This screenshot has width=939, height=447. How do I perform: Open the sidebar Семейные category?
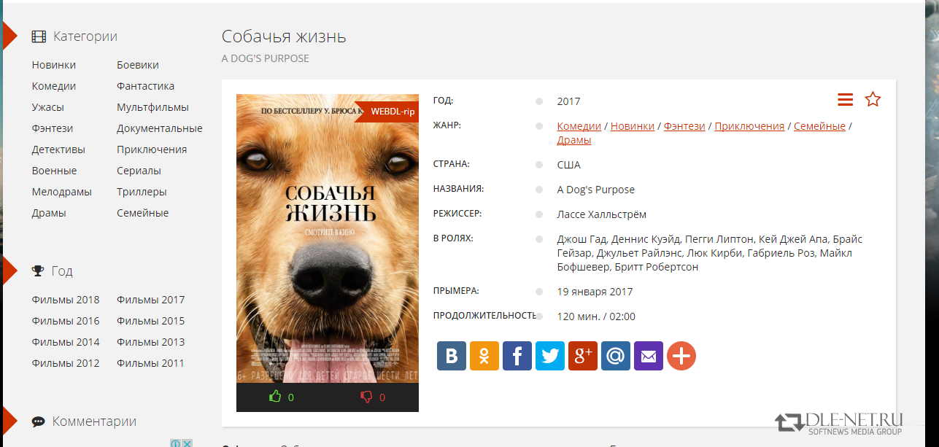[x=143, y=213]
